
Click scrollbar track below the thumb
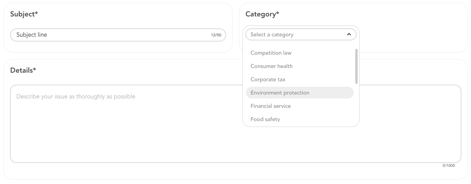pyautogui.click(x=356, y=104)
